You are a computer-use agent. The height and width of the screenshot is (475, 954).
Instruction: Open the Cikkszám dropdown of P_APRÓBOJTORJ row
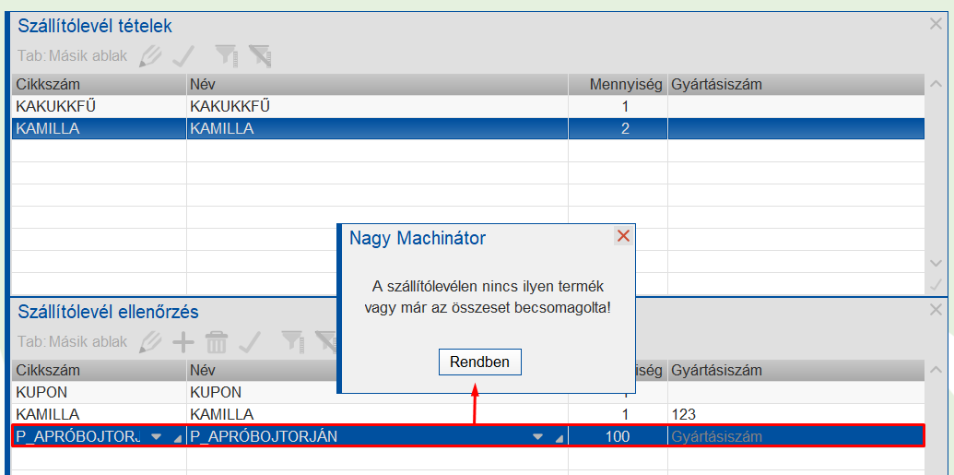(x=157, y=436)
